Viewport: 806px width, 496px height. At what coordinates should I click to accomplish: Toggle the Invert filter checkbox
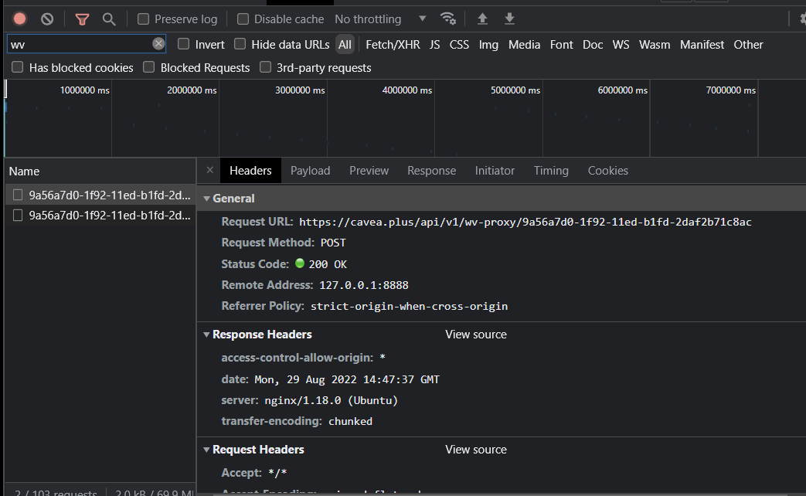click(184, 44)
